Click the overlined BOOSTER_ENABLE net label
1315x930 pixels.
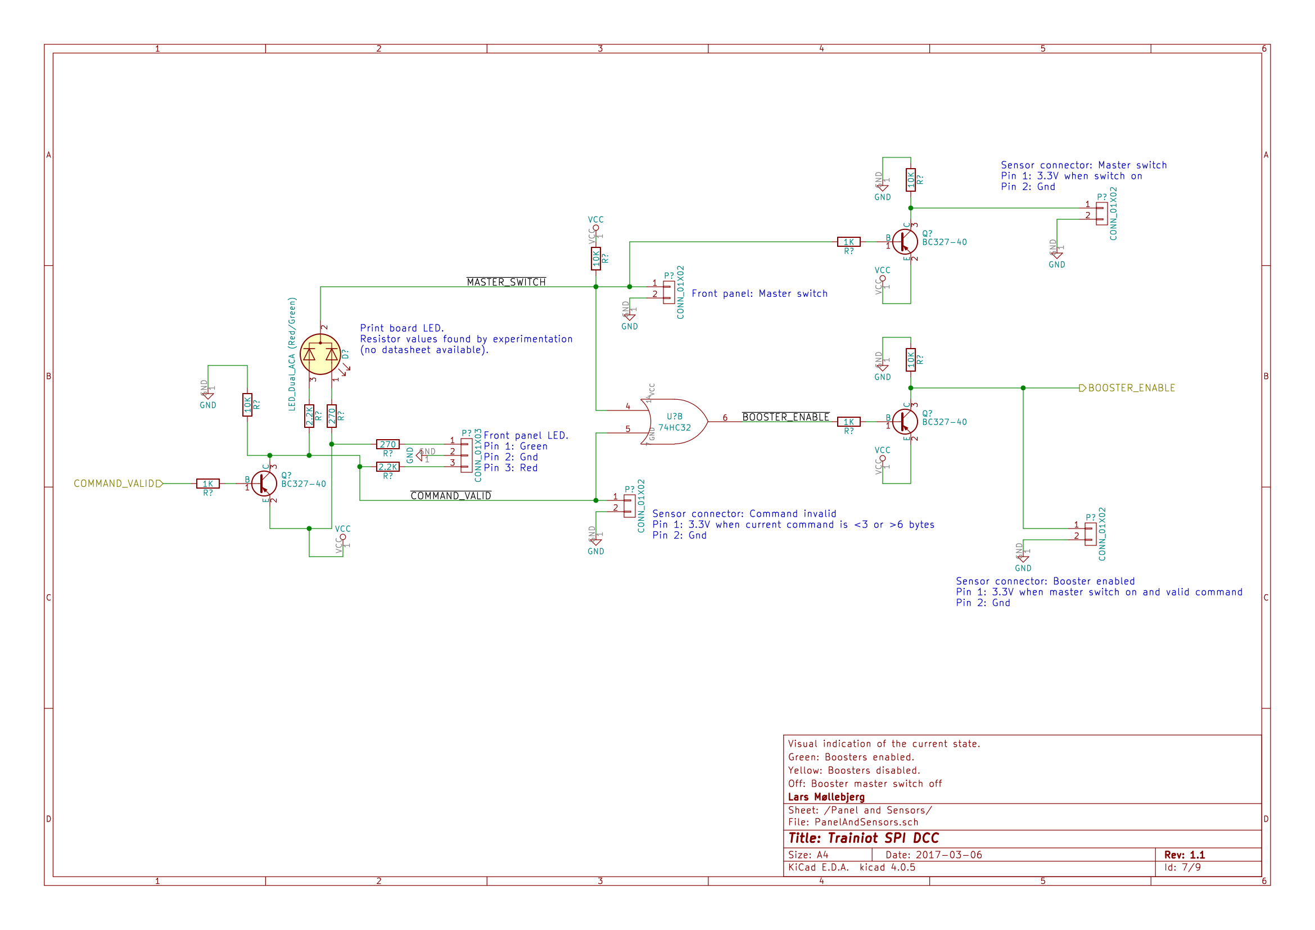click(x=786, y=417)
